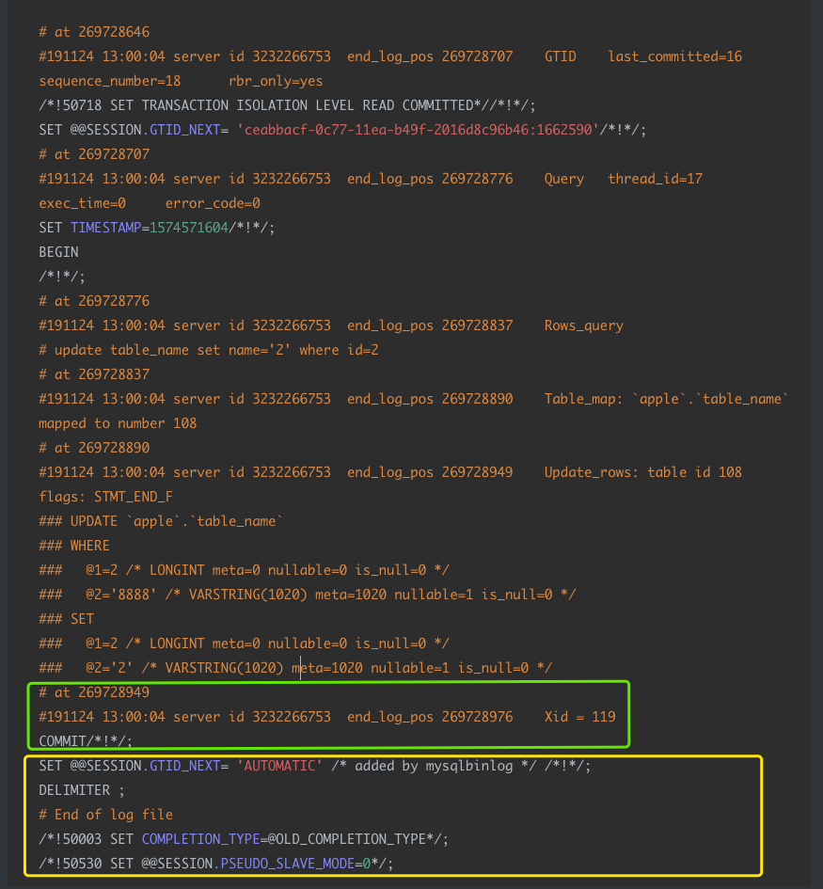The image size is (823, 889).
Task: Click the '# End of log file' comment
Action: tap(105, 815)
